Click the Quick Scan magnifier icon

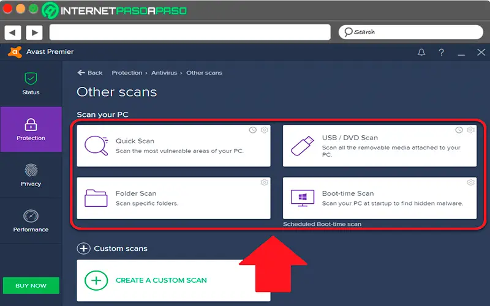[x=97, y=146]
